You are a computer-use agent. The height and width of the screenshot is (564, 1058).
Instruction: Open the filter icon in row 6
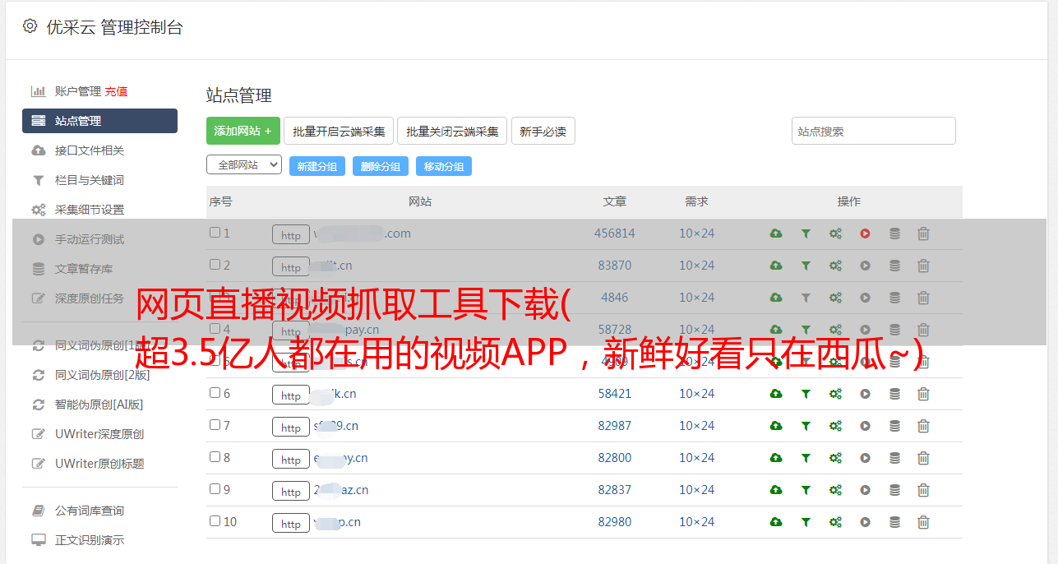pyautogui.click(x=806, y=394)
